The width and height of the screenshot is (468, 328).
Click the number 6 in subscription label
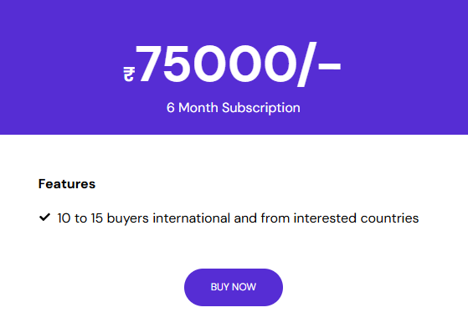(x=171, y=108)
